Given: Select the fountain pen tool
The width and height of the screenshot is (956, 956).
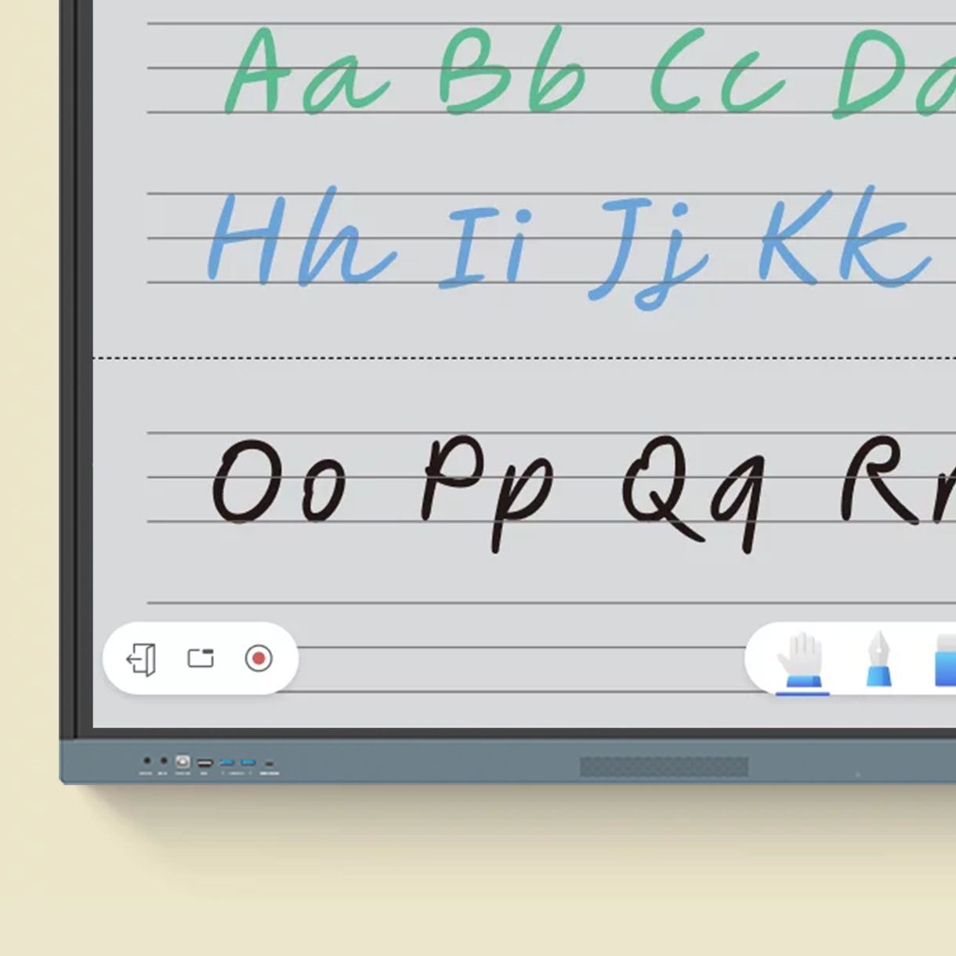Looking at the screenshot, I should pyautogui.click(x=878, y=659).
